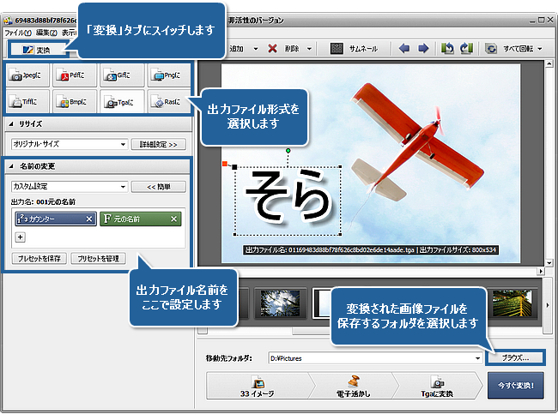Select Tga output format
This screenshot has height=414, width=558.
122,102
